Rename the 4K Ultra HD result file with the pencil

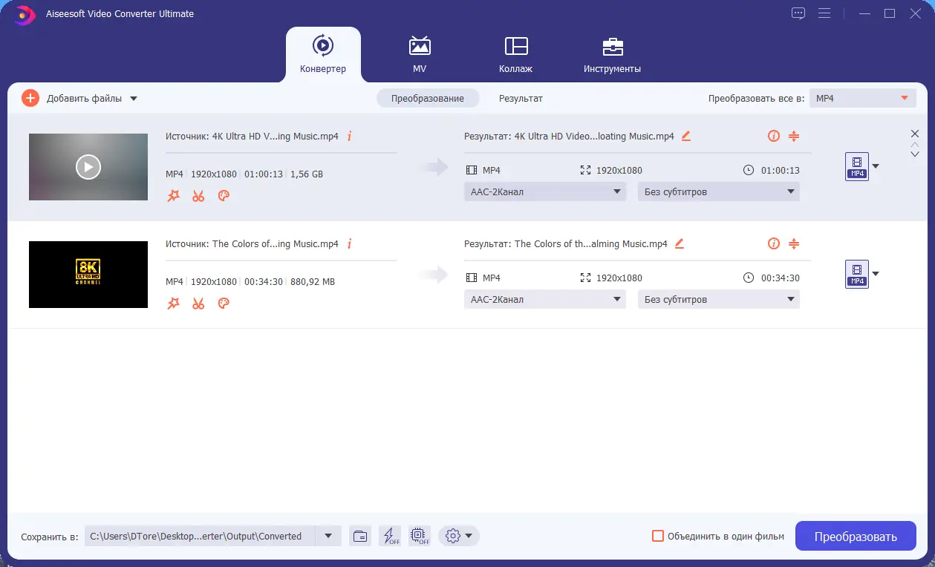[686, 136]
